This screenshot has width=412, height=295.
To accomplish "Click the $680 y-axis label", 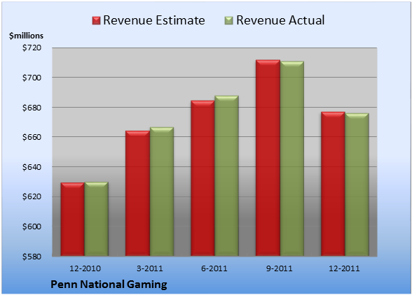I will [x=32, y=108].
